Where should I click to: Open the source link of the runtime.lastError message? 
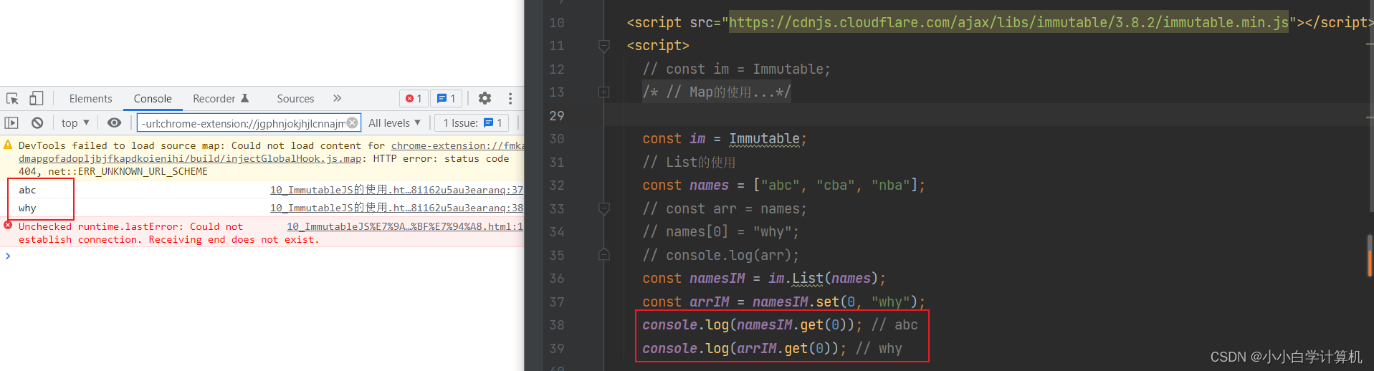tap(405, 226)
